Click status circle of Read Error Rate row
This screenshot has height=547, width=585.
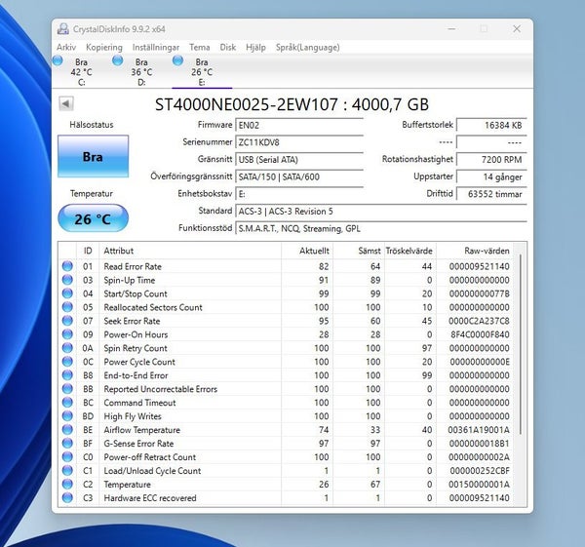tap(67, 266)
